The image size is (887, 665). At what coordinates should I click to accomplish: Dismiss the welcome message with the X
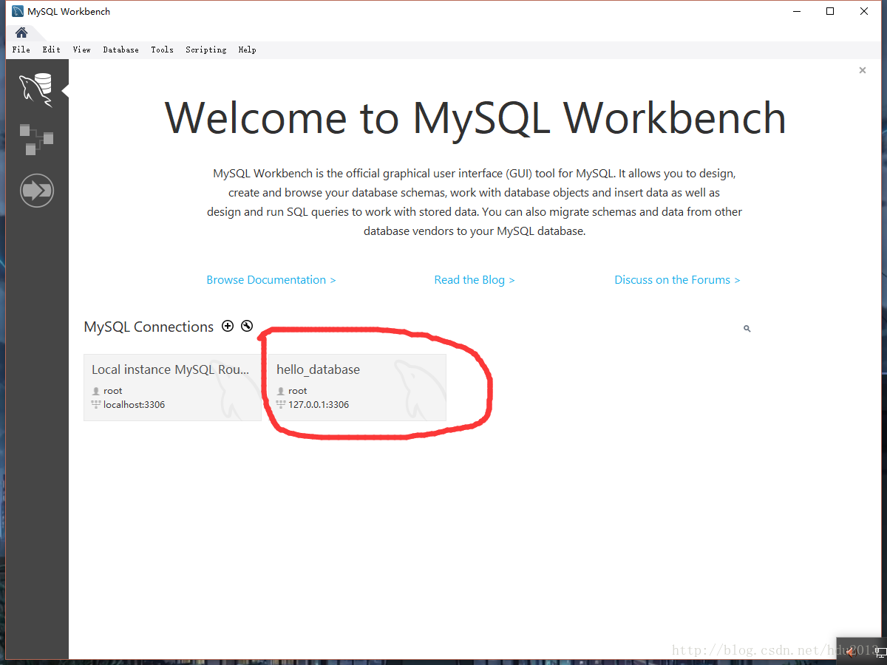click(x=862, y=70)
